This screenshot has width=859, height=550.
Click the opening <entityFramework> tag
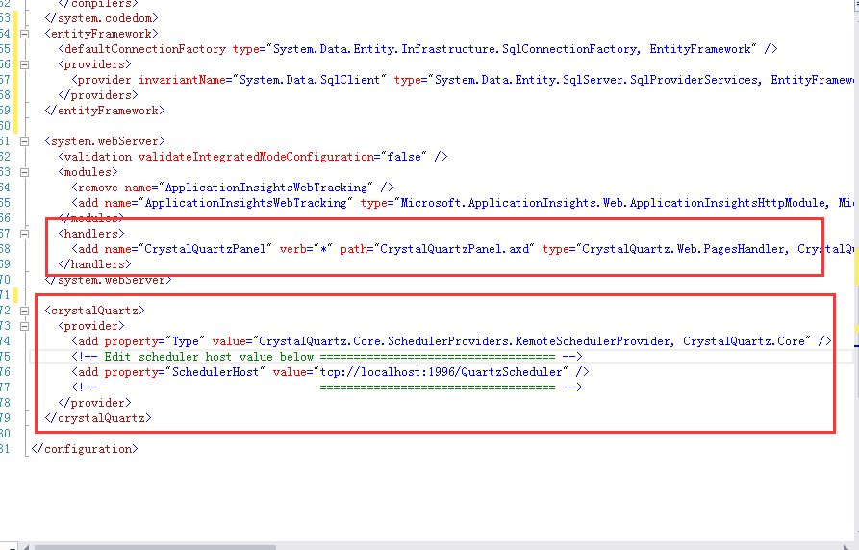click(x=101, y=34)
